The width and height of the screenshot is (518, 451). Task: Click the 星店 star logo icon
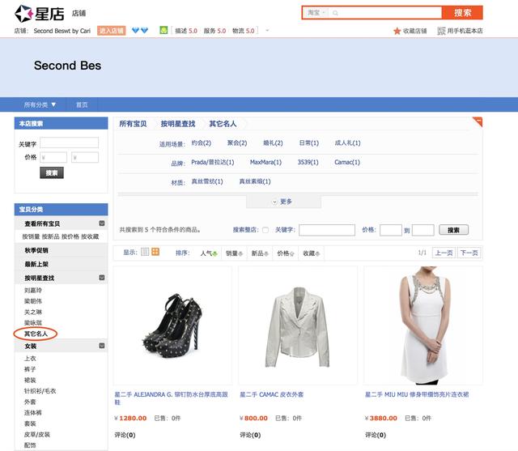pyautogui.click(x=23, y=14)
